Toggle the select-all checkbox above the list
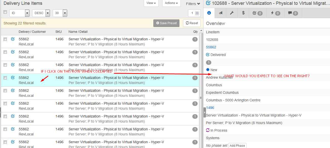Viewport: 330px width, 148px height. coord(5,12)
